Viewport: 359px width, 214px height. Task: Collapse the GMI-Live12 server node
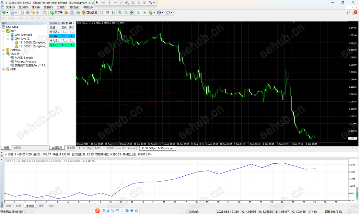8,39
